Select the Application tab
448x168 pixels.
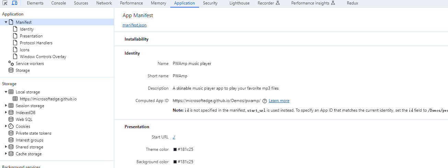point(184,3)
